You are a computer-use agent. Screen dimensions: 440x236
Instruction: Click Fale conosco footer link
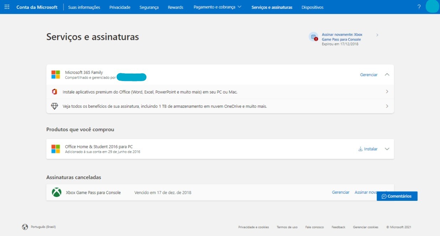coord(315,227)
